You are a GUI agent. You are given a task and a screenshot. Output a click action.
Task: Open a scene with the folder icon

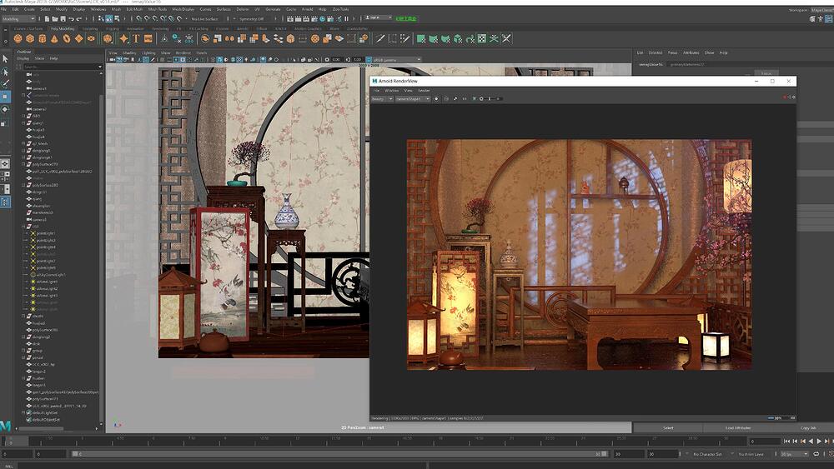[x=55, y=19]
